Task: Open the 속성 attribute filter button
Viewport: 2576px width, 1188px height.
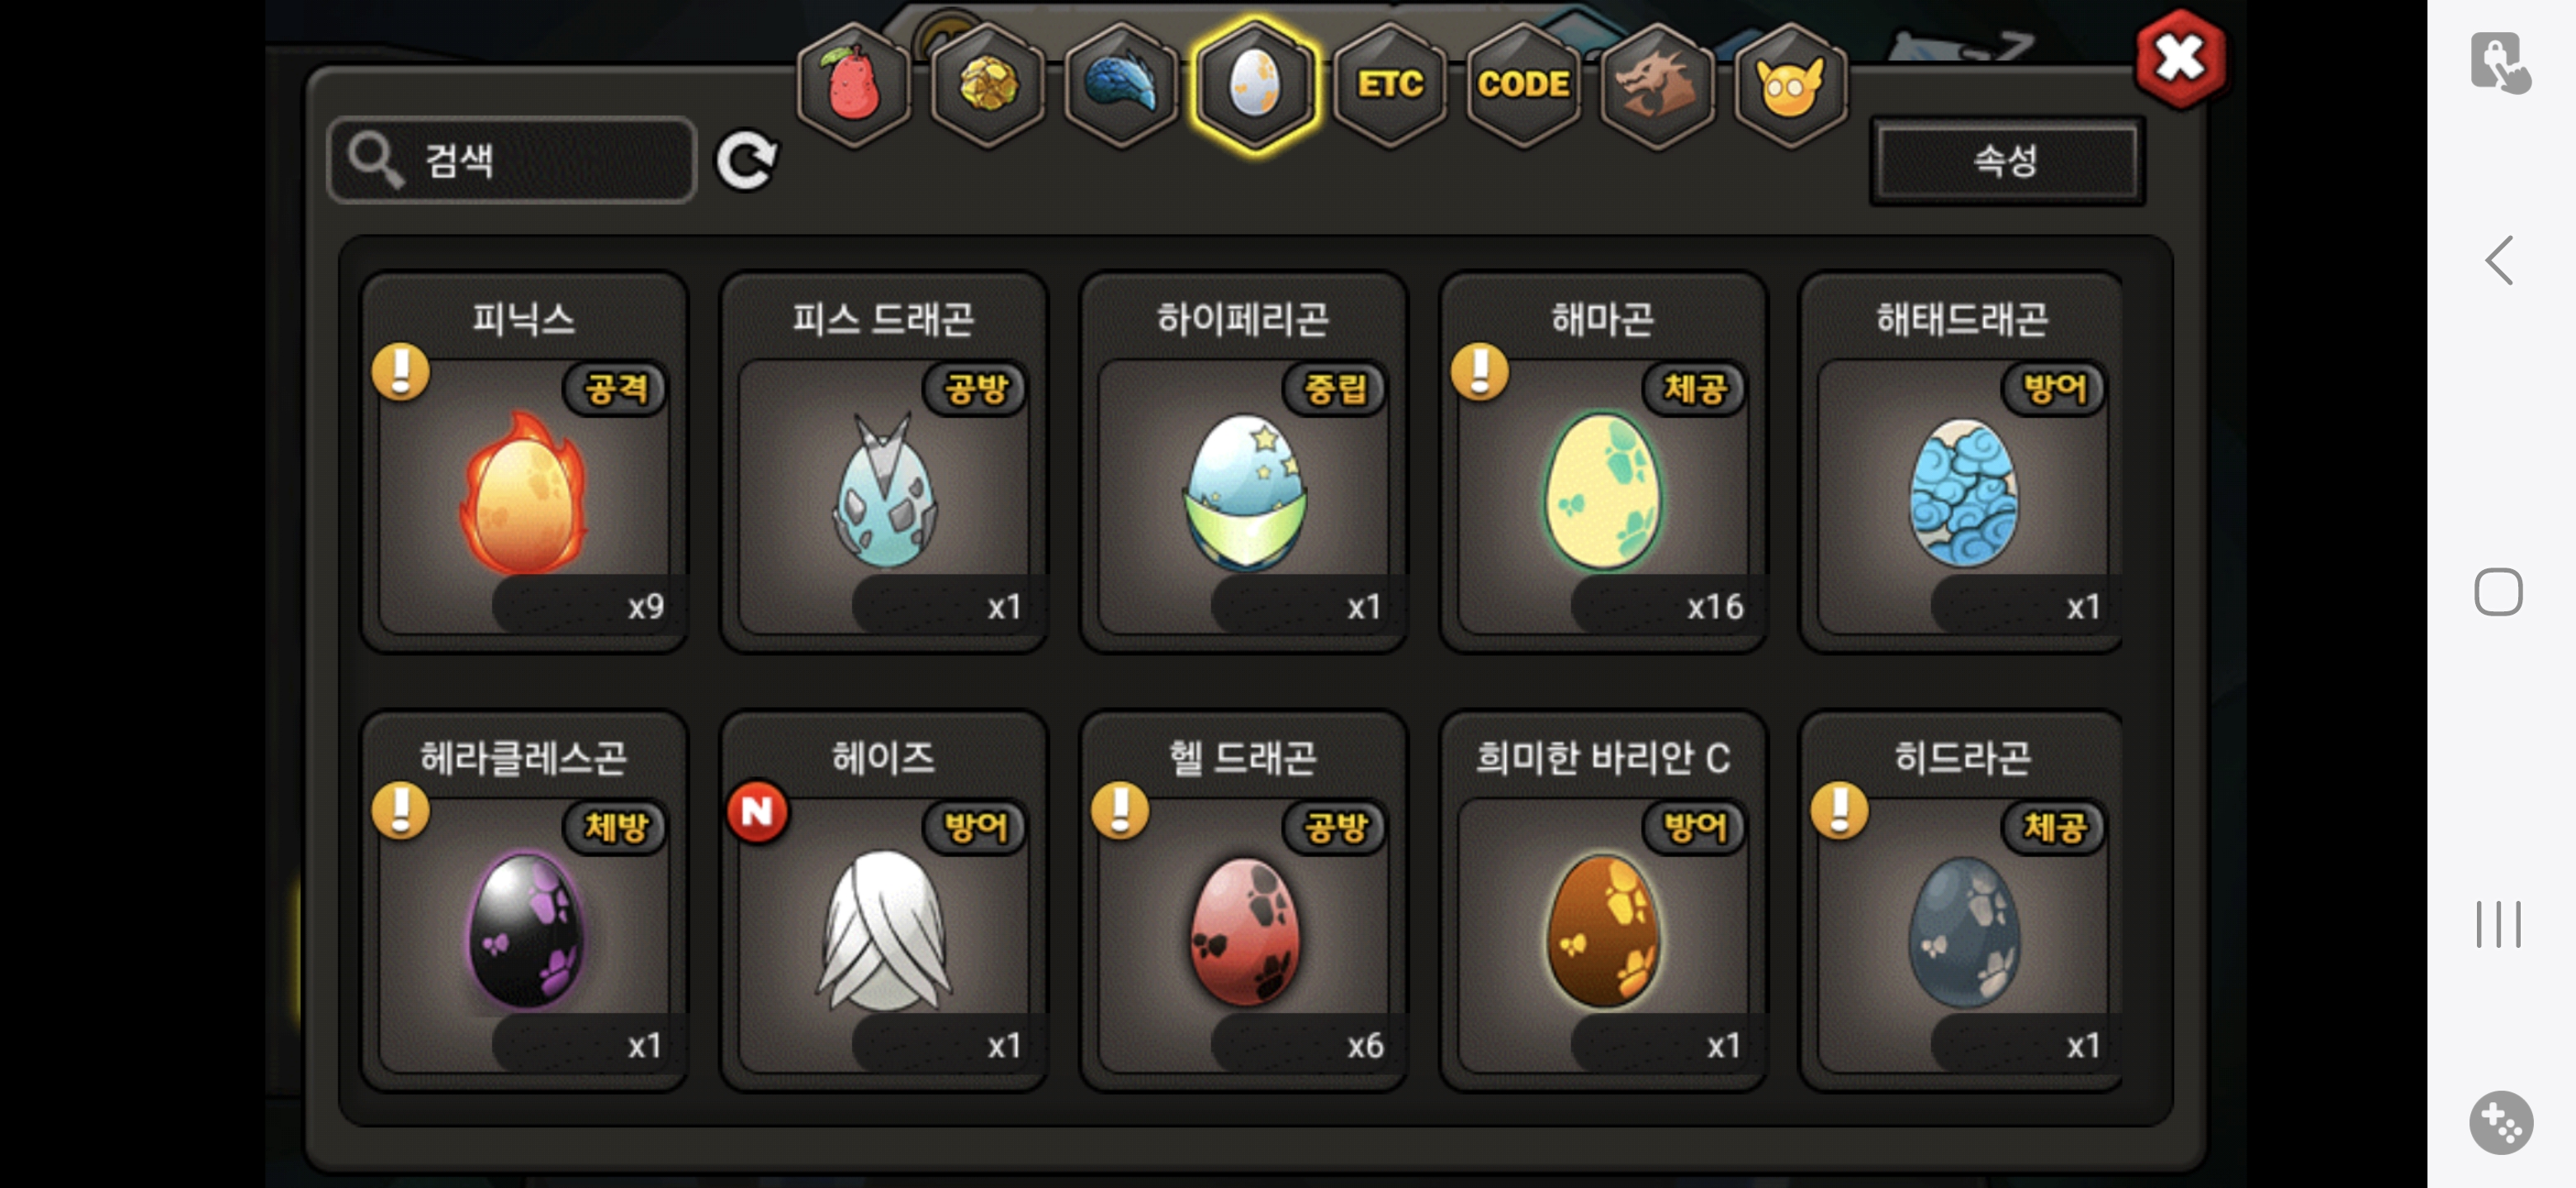Action: click(x=2007, y=160)
